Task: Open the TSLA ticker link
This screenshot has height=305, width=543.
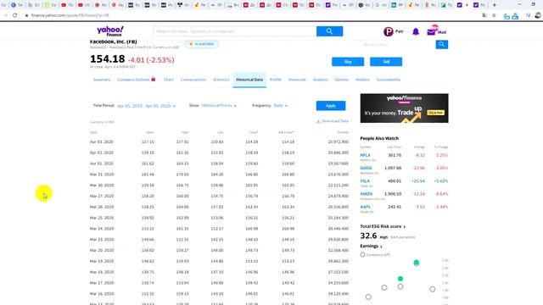Action: [365, 180]
